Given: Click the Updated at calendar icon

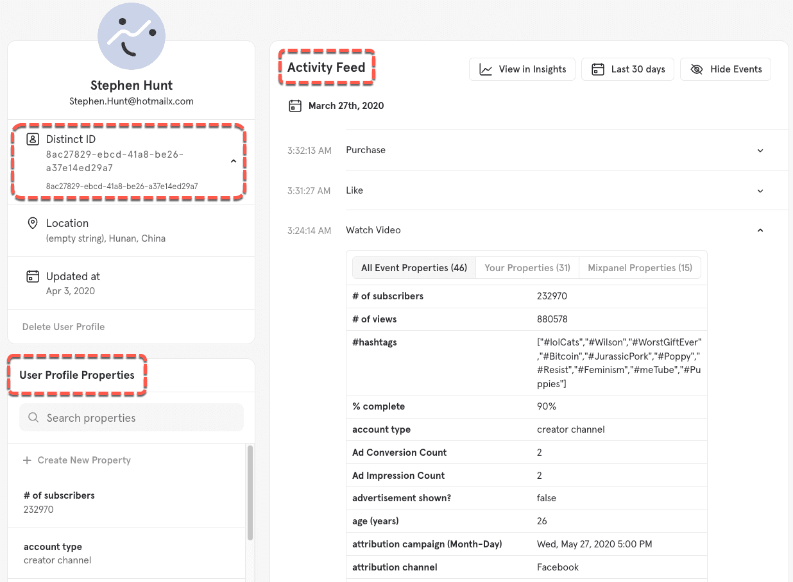Looking at the screenshot, I should tap(32, 276).
